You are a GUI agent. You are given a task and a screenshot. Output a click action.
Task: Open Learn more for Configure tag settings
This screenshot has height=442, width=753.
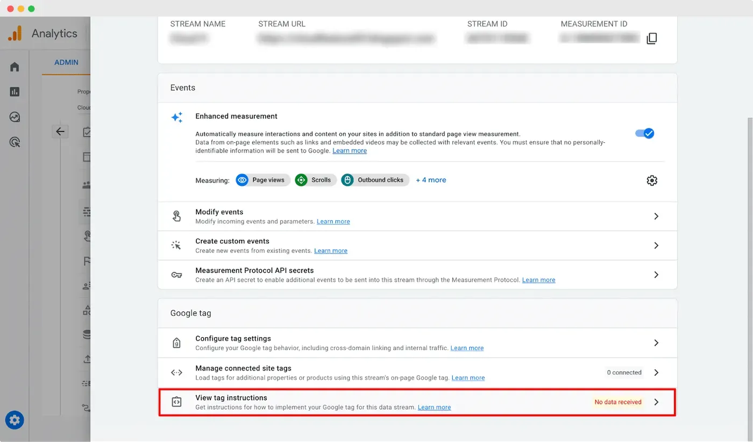467,348
